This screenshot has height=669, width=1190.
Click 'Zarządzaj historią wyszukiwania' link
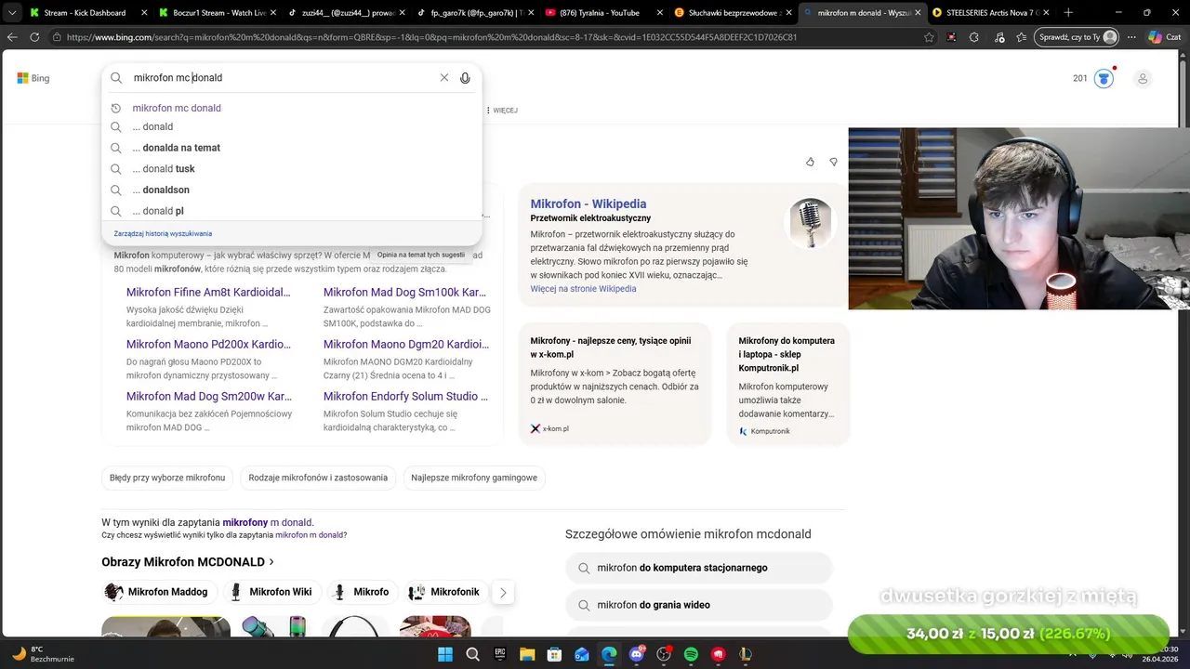coord(163,233)
